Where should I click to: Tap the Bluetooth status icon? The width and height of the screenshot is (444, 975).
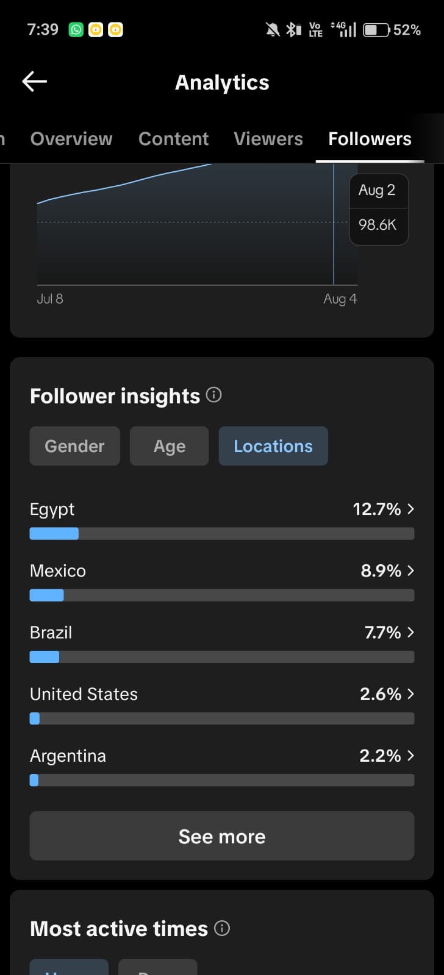[x=294, y=29]
